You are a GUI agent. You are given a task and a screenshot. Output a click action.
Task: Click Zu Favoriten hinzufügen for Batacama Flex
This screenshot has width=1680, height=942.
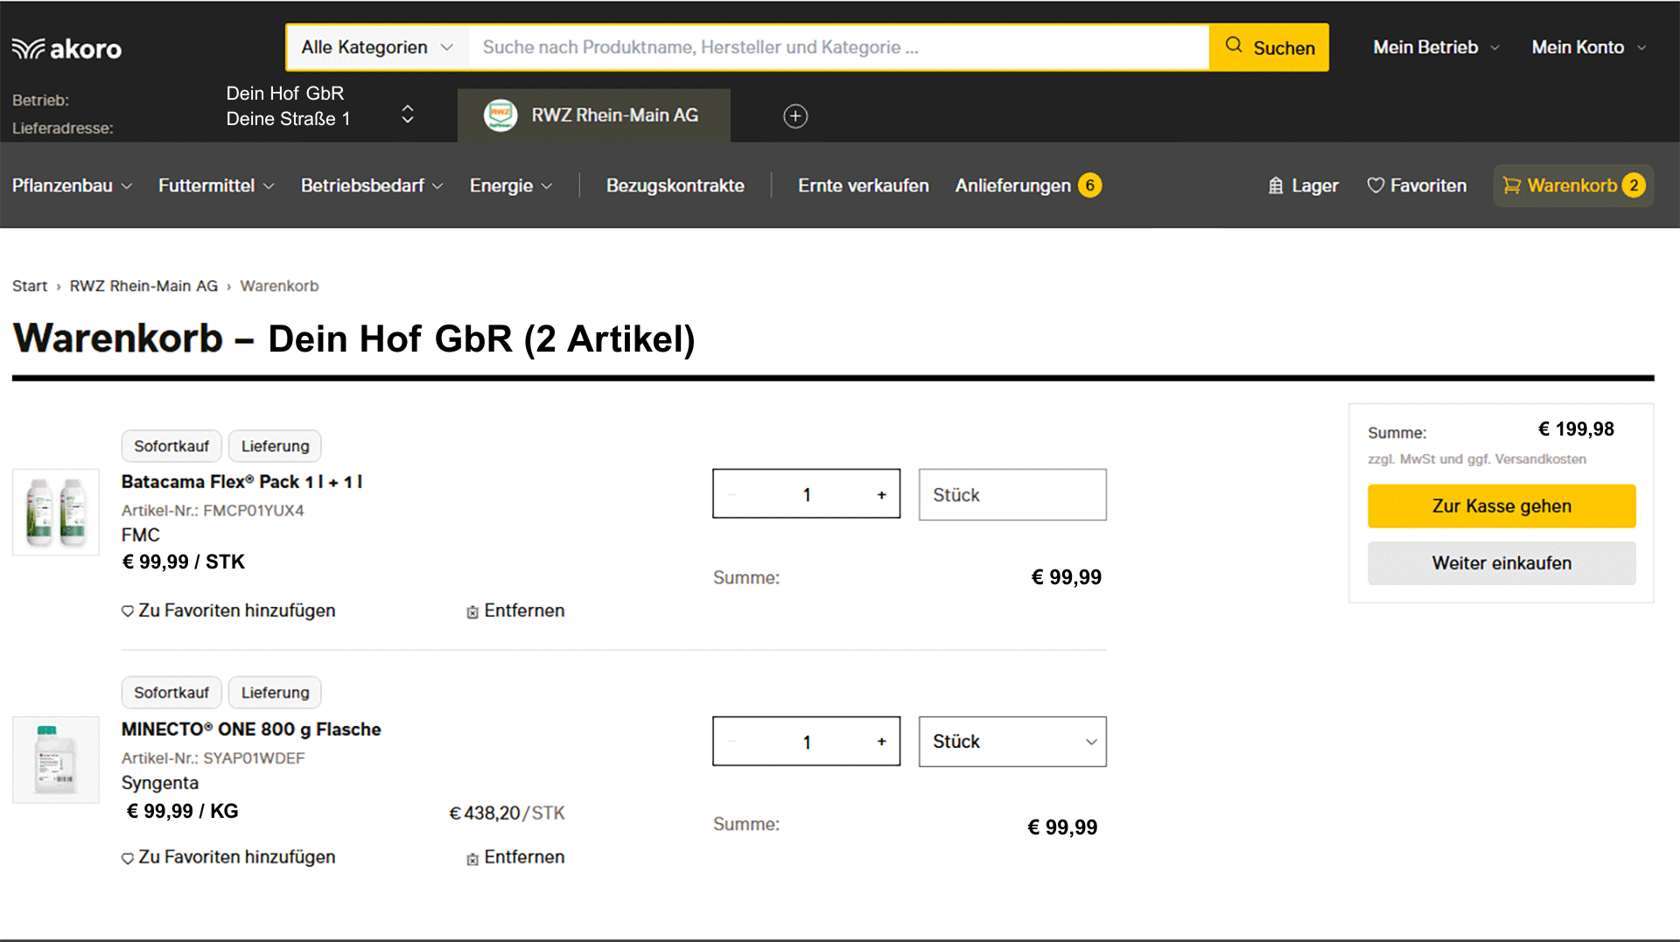236,611
